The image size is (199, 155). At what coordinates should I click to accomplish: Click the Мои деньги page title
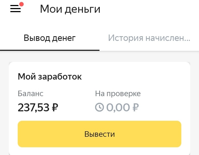(70, 9)
